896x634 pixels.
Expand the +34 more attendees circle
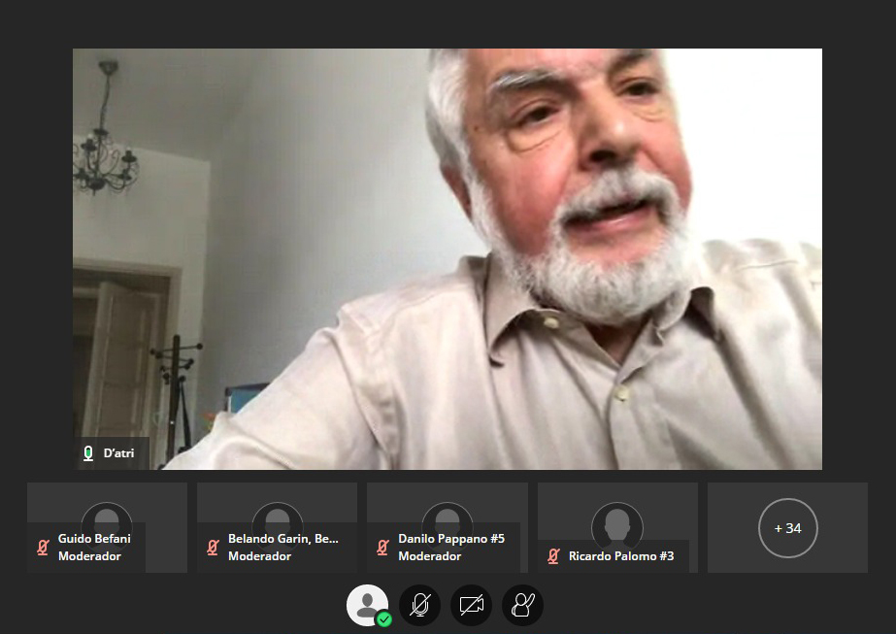pos(787,528)
